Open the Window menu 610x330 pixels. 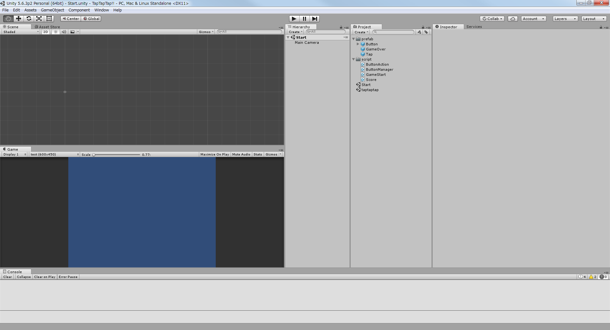[x=102, y=10]
